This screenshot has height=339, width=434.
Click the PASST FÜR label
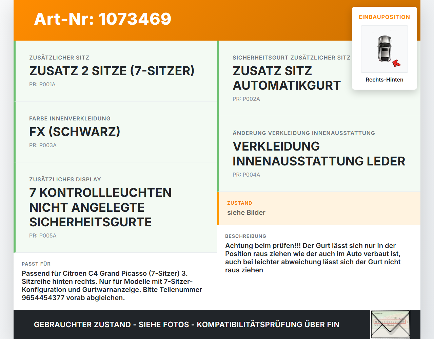pyautogui.click(x=36, y=264)
